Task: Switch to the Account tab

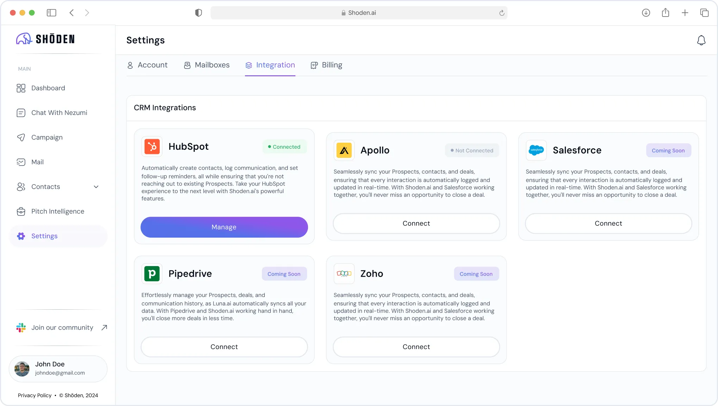Action: pos(147,65)
